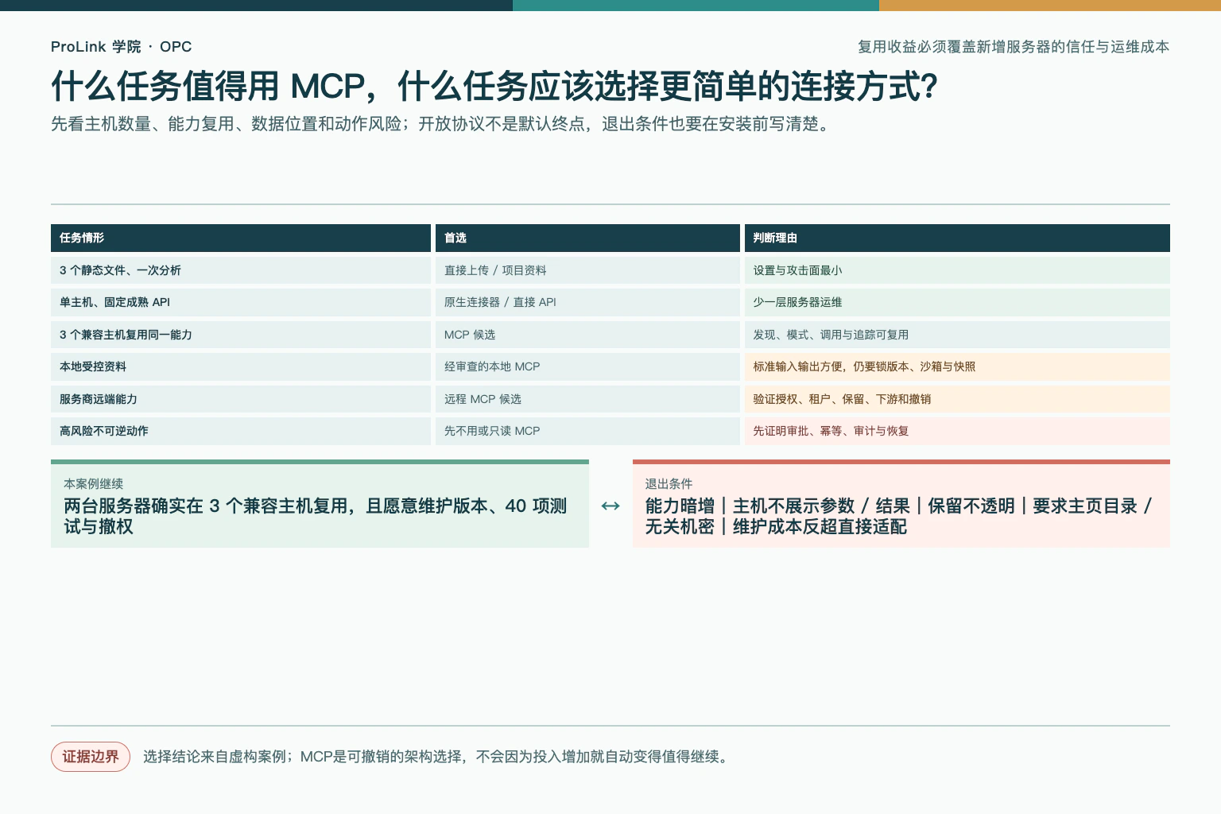Click the '本案例继续' label in green box

coord(94,483)
